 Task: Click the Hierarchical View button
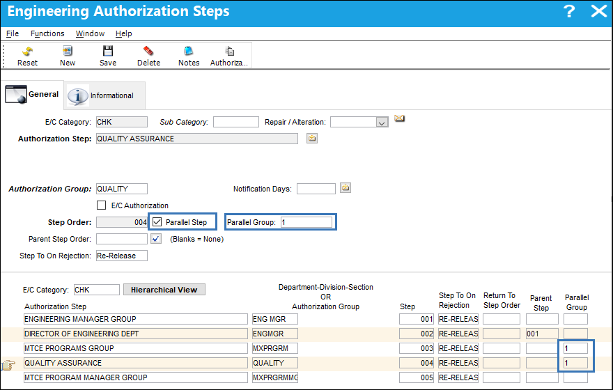[164, 290]
